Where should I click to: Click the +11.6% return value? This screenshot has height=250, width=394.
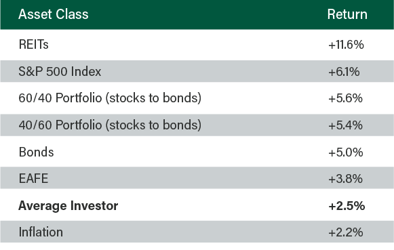pos(346,45)
